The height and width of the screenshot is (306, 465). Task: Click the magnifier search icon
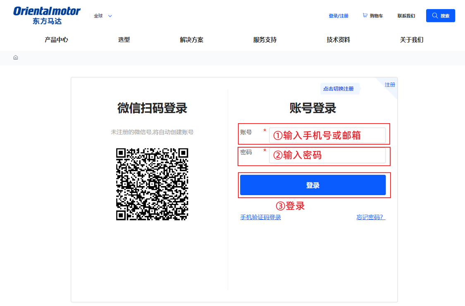tap(434, 15)
